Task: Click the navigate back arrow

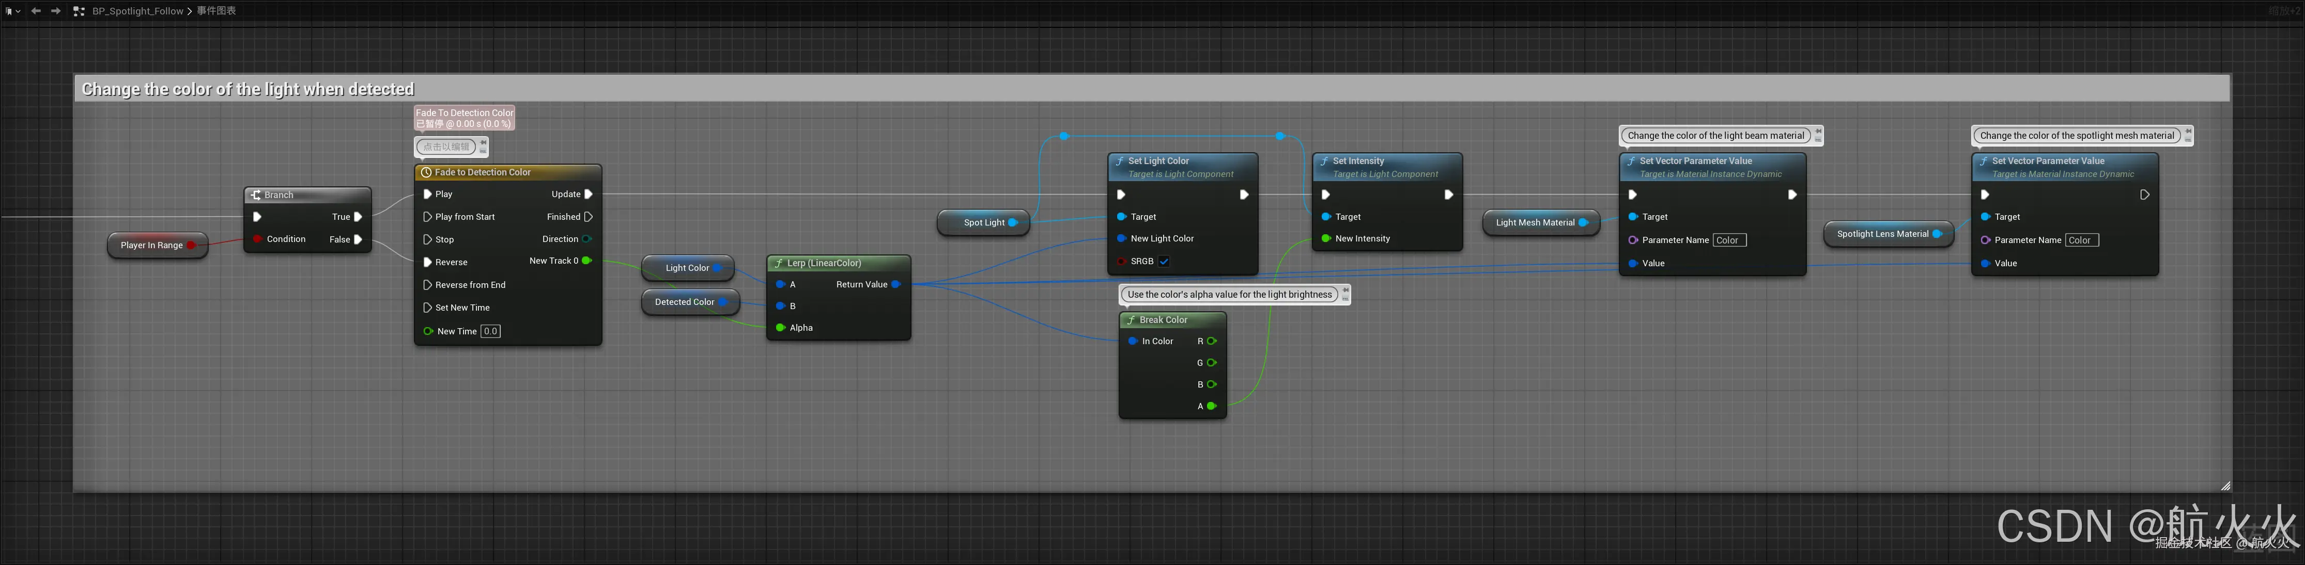Action: tap(36, 11)
